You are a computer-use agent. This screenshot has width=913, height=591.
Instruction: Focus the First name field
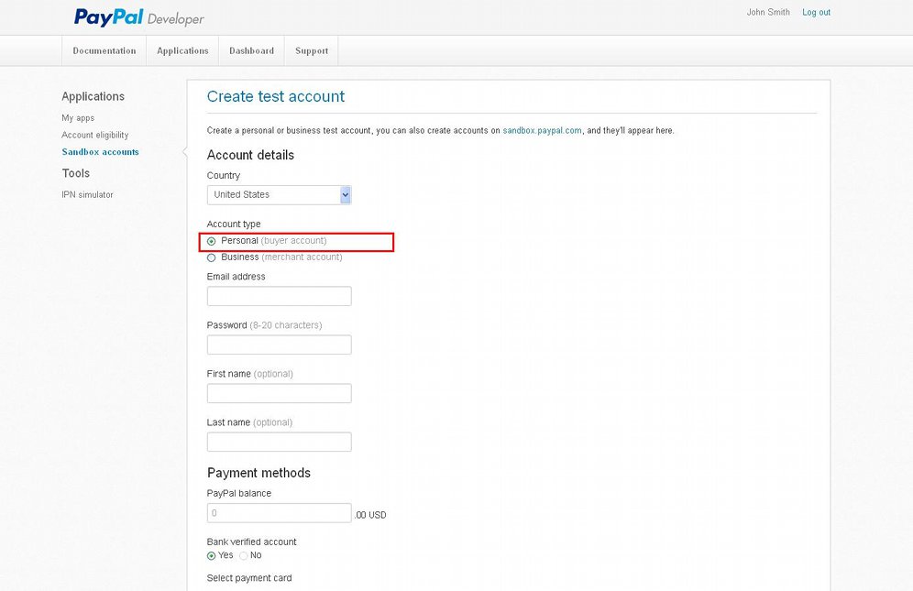279,393
